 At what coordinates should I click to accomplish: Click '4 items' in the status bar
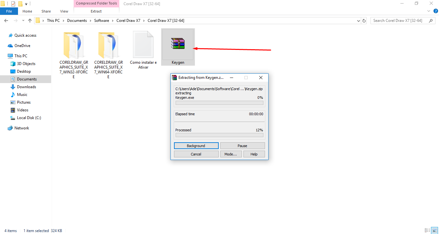point(11,231)
